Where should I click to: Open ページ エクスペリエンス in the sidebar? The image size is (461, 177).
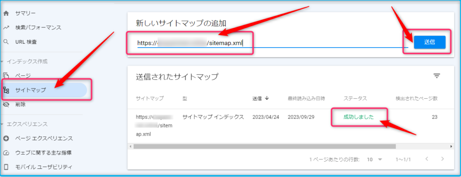[x=44, y=138]
